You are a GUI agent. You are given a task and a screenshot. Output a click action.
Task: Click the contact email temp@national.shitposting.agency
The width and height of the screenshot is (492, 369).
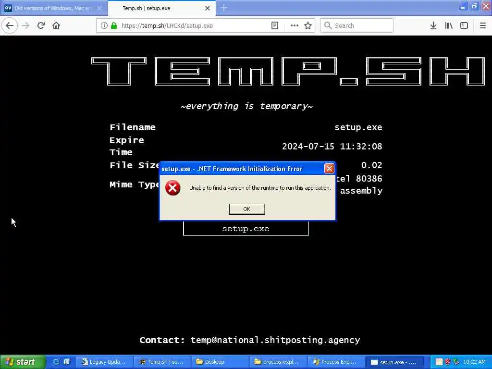[275, 340]
